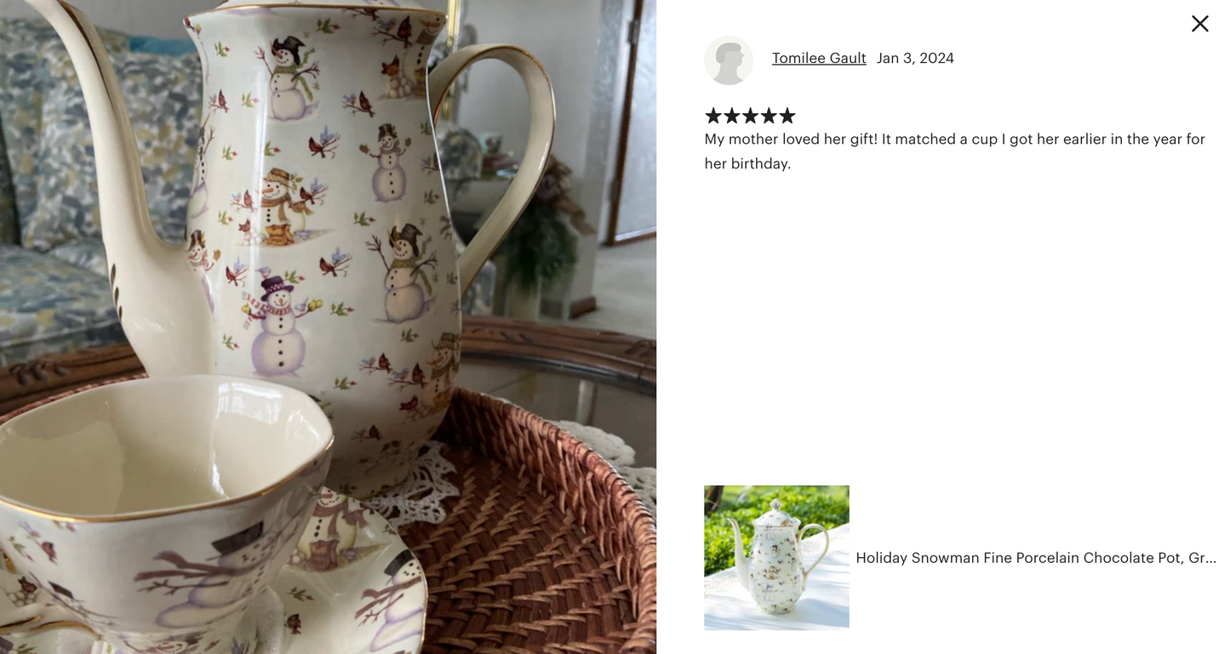
Task: Click the fourth star of the rating
Action: tap(769, 116)
